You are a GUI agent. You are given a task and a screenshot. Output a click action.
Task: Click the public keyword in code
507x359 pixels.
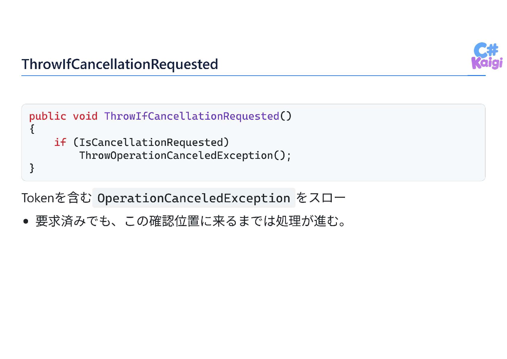click(48, 116)
